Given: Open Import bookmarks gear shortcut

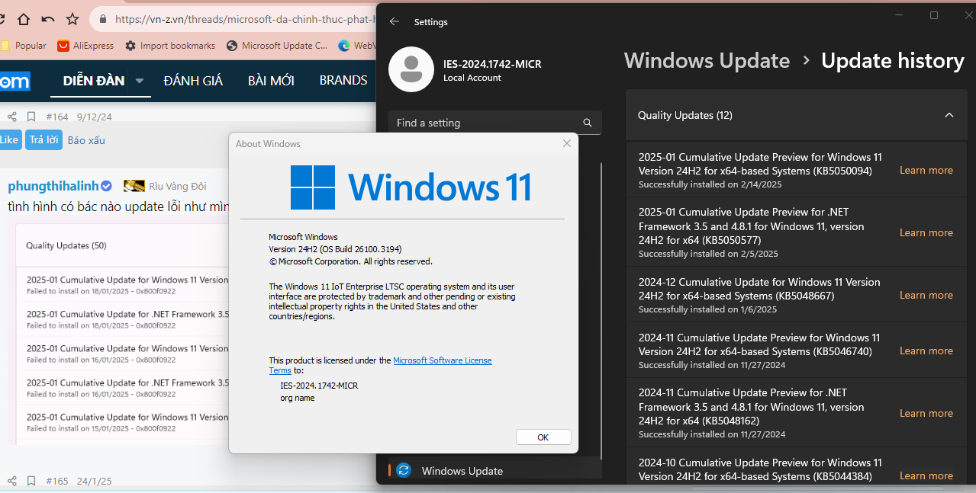Looking at the screenshot, I should click(x=170, y=46).
